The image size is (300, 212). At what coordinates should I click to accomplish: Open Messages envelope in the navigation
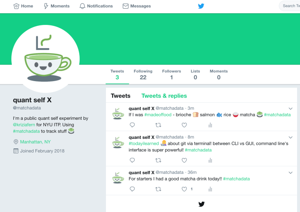136,6
